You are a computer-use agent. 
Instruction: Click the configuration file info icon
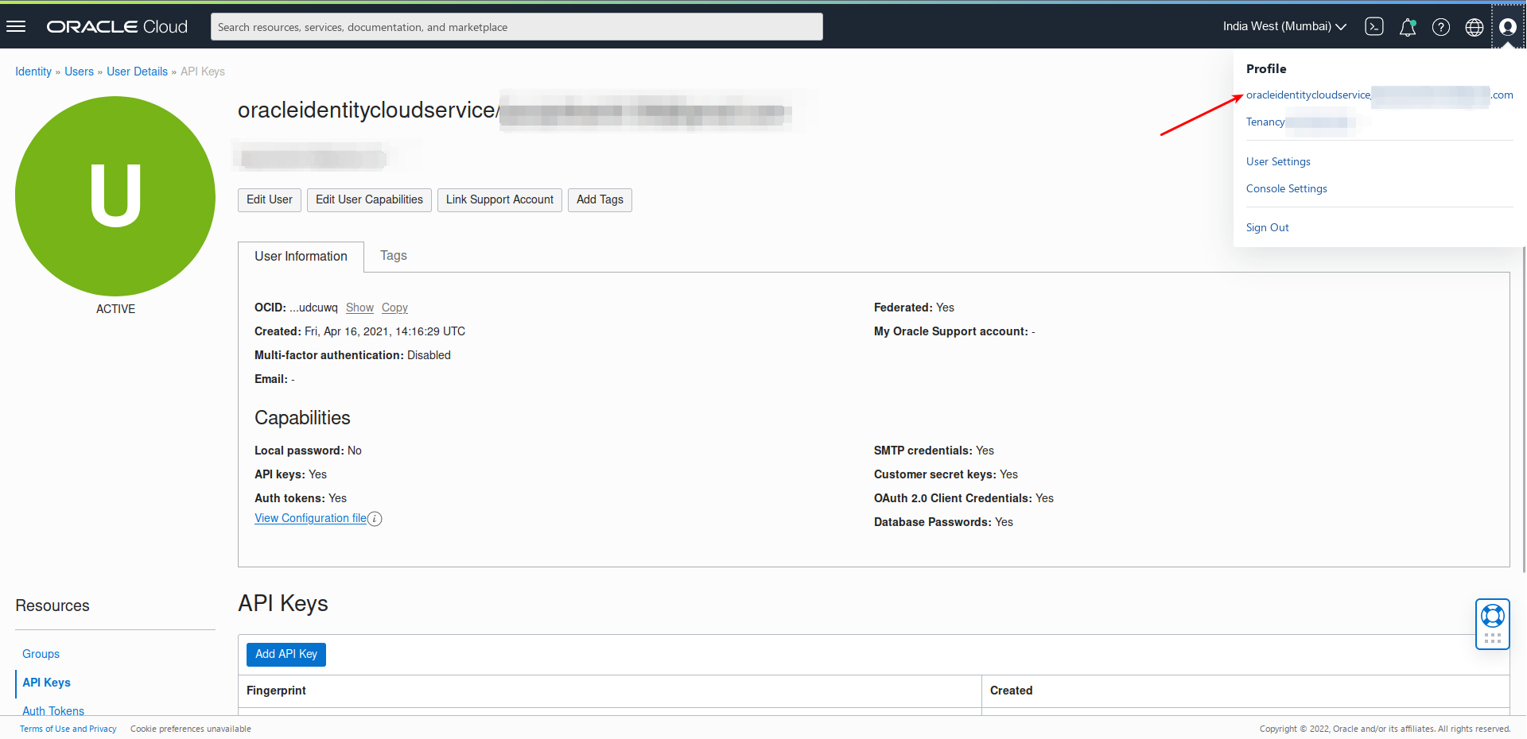(x=375, y=519)
